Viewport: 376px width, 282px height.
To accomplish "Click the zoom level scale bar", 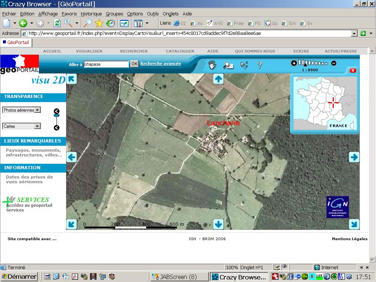I will coord(313,63).
